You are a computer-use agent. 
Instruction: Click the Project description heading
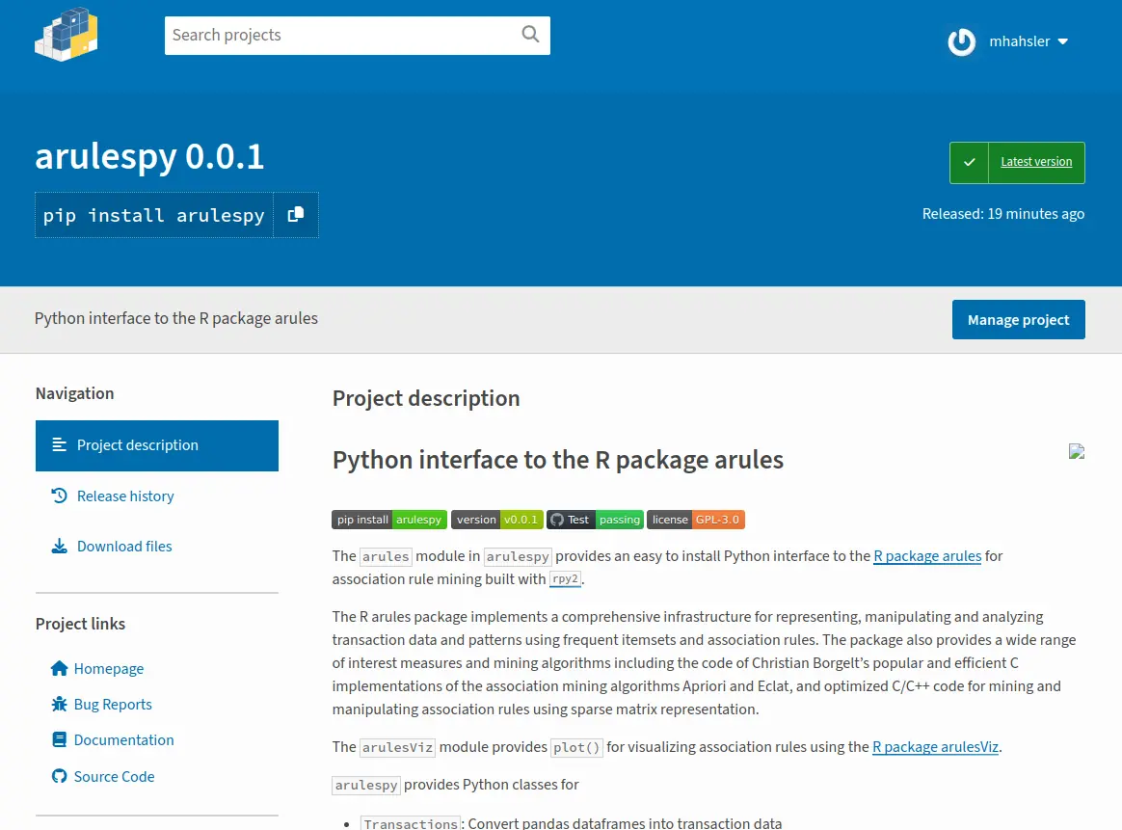[426, 398]
